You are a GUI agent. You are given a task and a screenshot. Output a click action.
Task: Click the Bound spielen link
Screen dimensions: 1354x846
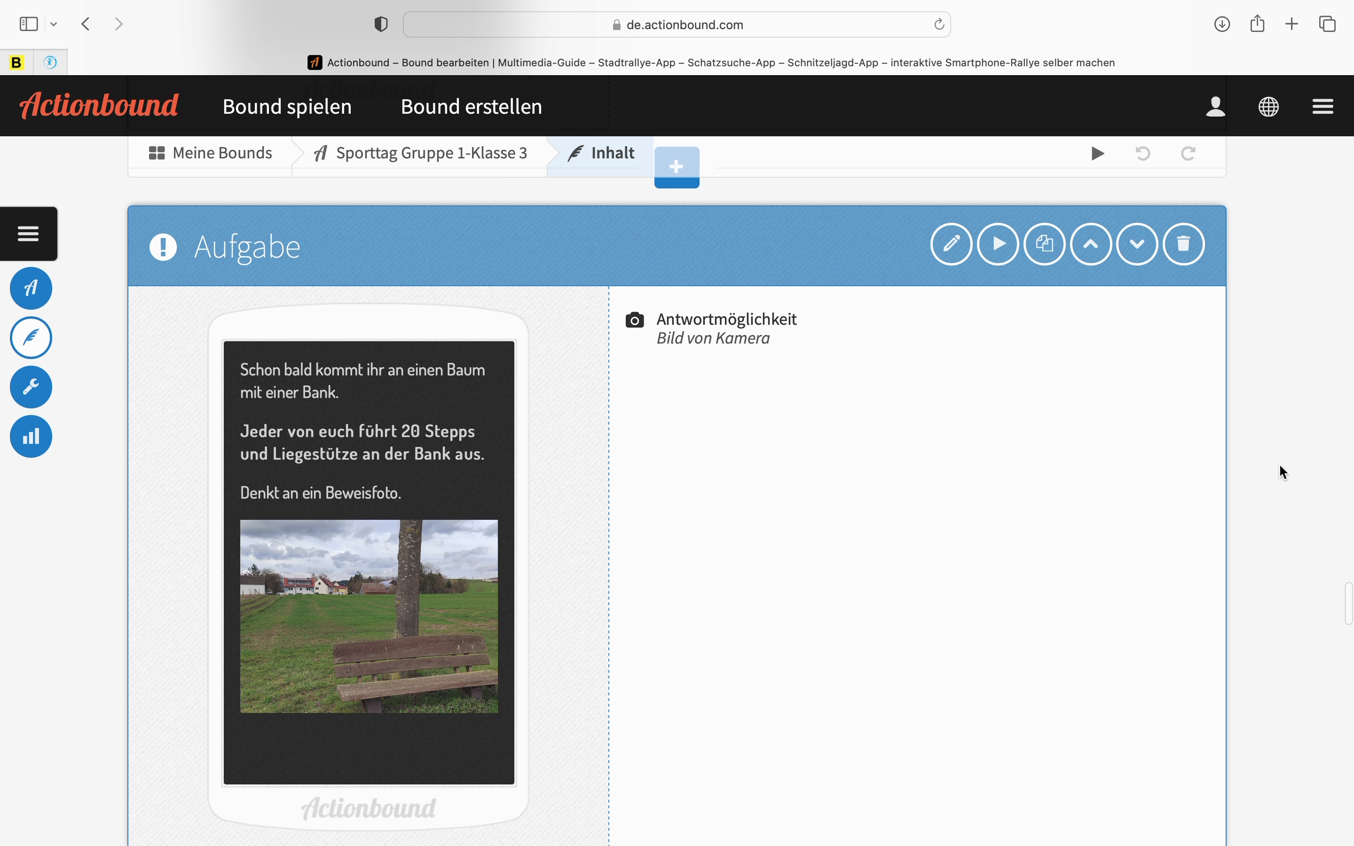287,106
